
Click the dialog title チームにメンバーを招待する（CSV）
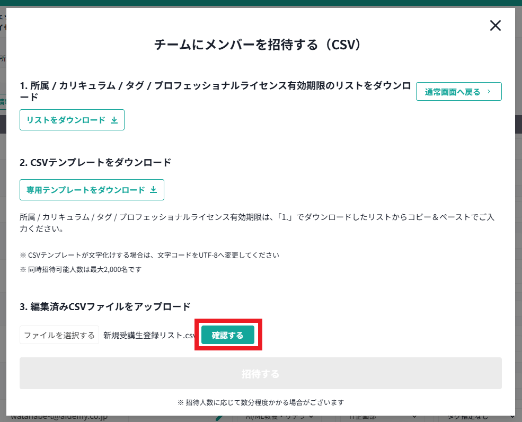(258, 45)
